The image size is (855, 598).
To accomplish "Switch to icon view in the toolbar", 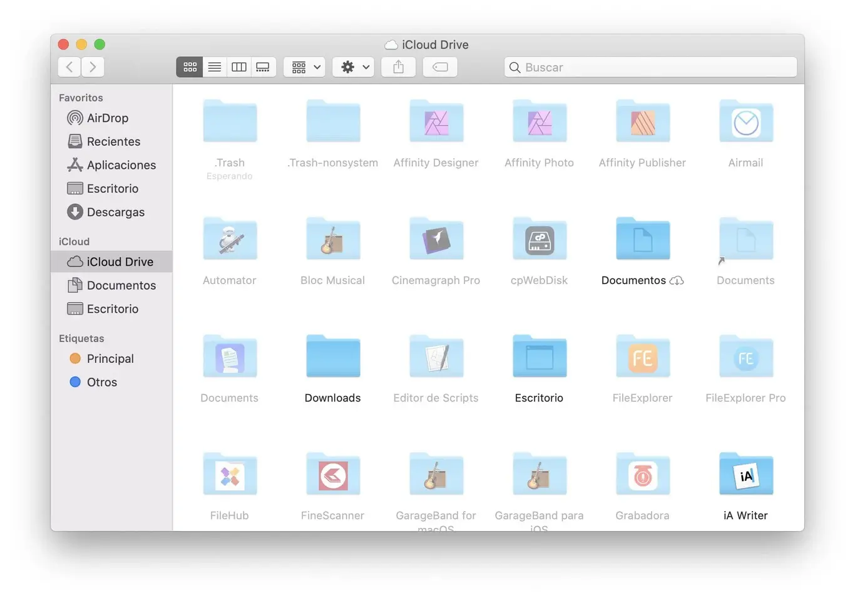I will [190, 67].
